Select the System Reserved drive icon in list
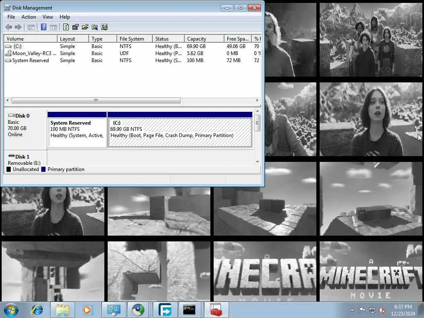The image size is (424, 318). pyautogui.click(x=8, y=60)
